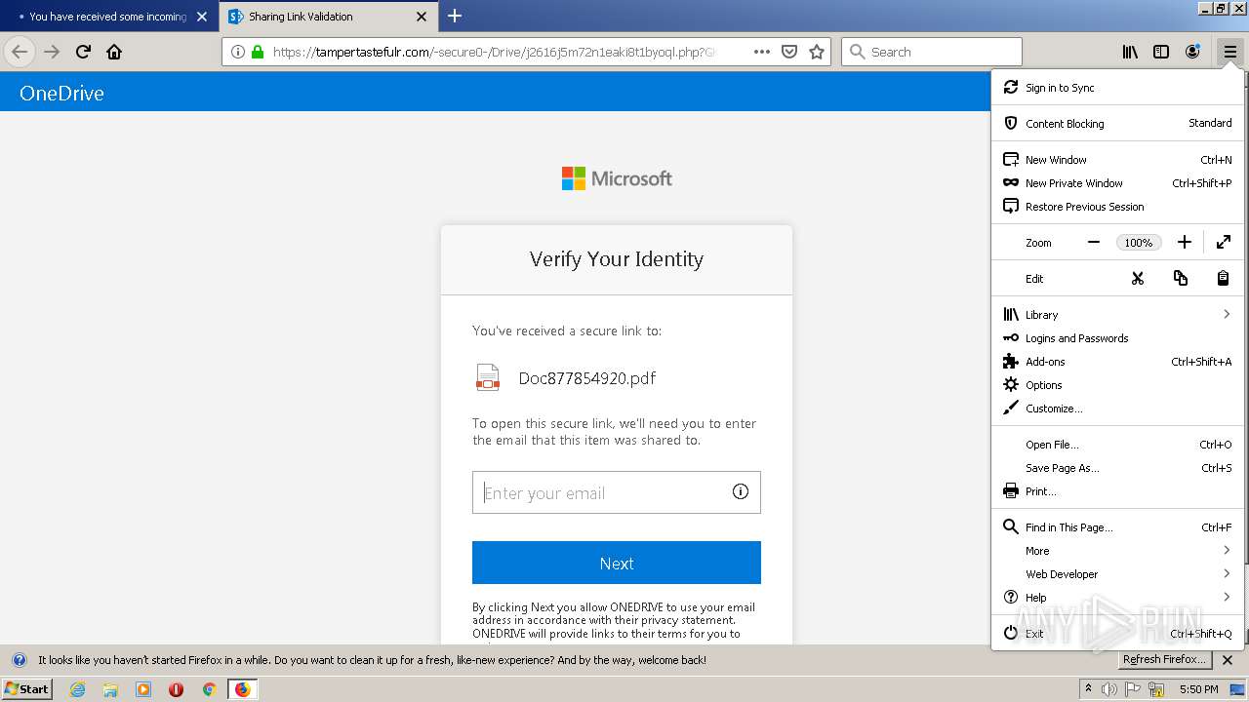The width and height of the screenshot is (1249, 702).
Task: Click the browser Back arrow button
Action: (x=20, y=52)
